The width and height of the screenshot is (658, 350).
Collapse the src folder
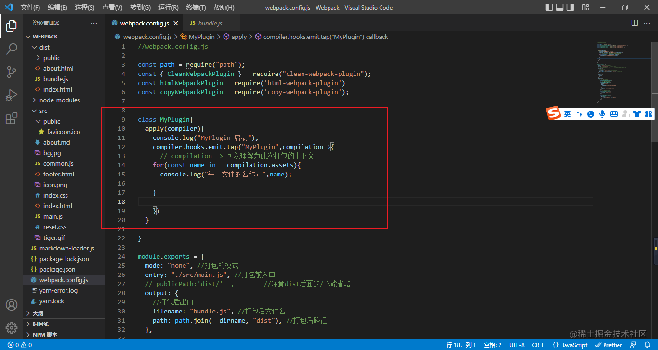tap(64, 111)
